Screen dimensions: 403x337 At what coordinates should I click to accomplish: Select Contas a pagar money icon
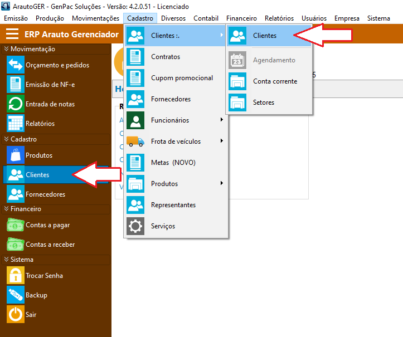(15, 225)
